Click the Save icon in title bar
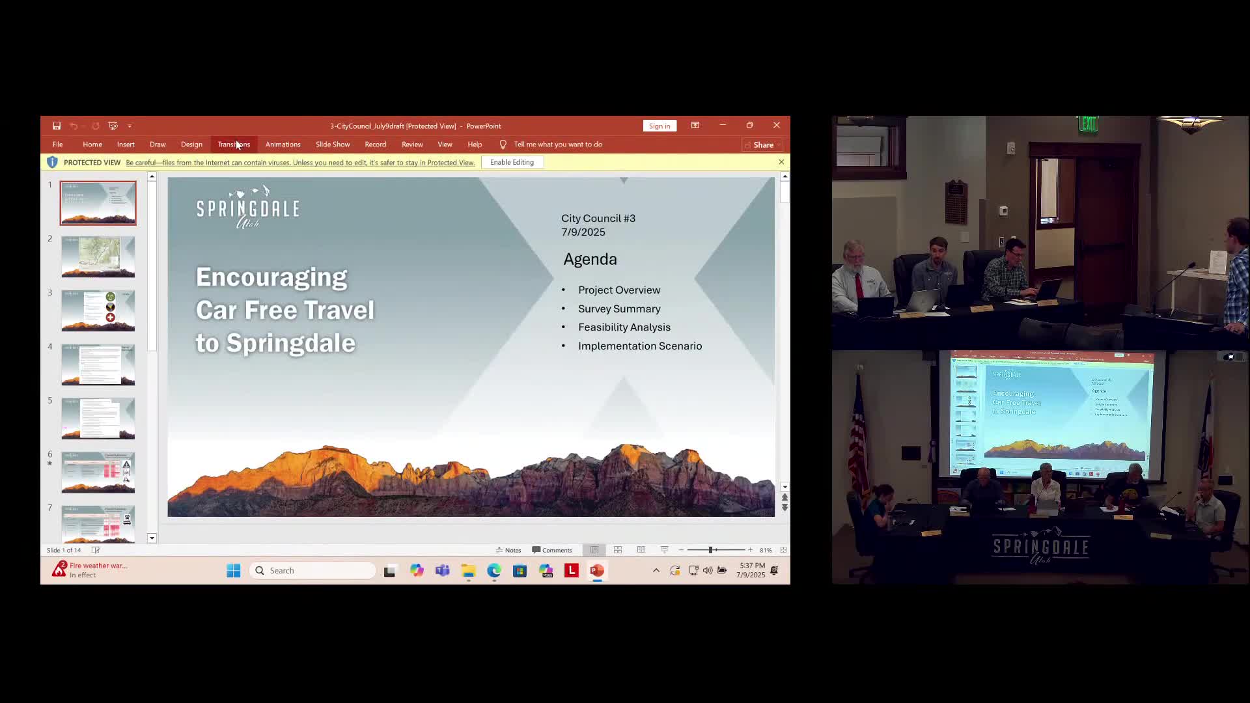The width and height of the screenshot is (1250, 703). 57,126
